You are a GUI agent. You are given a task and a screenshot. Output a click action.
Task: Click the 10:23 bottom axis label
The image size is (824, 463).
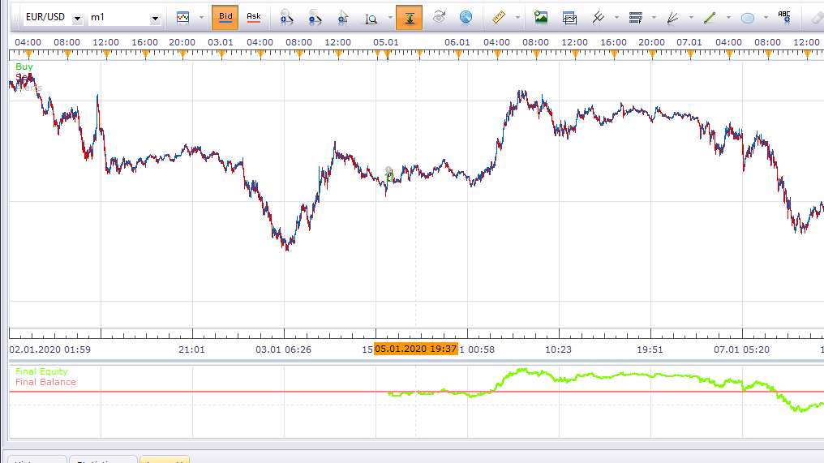(558, 349)
